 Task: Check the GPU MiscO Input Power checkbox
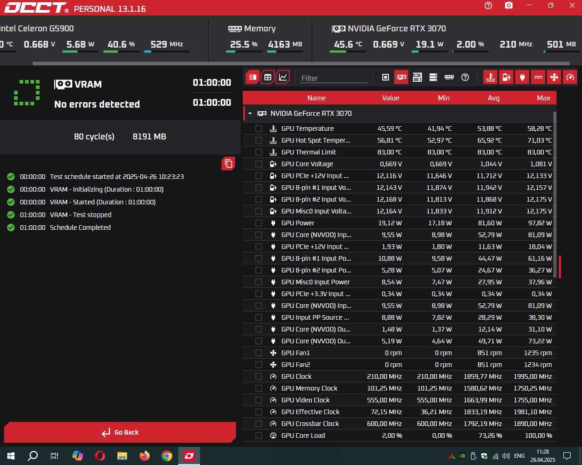pos(259,282)
